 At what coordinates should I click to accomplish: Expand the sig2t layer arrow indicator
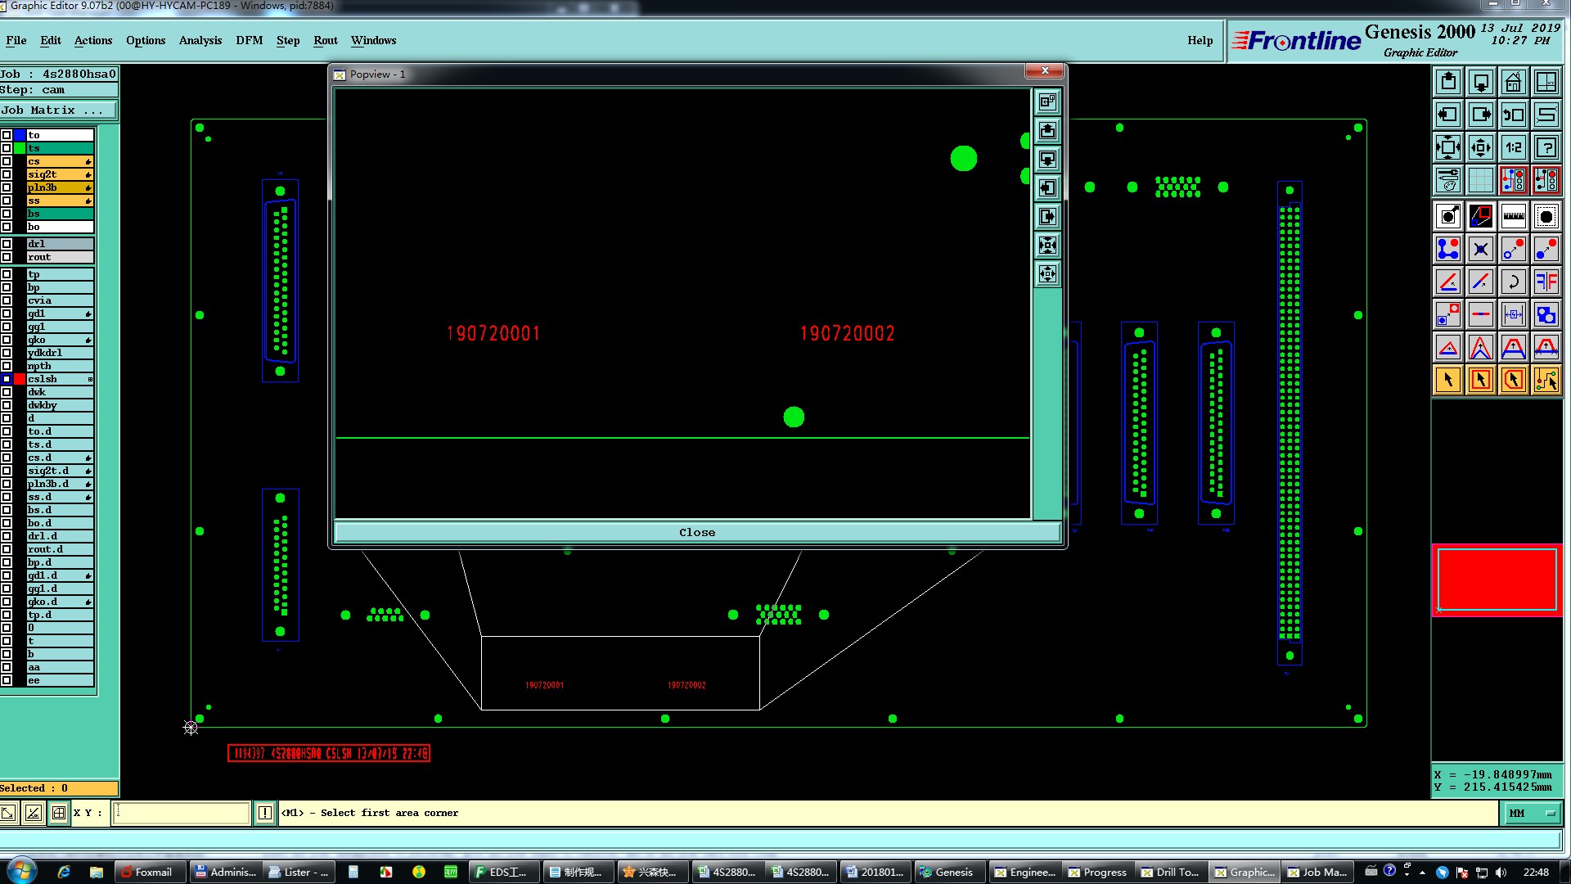tap(88, 174)
